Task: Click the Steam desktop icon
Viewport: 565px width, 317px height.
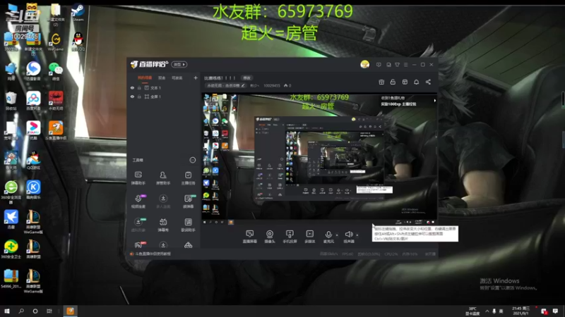Action: click(78, 13)
